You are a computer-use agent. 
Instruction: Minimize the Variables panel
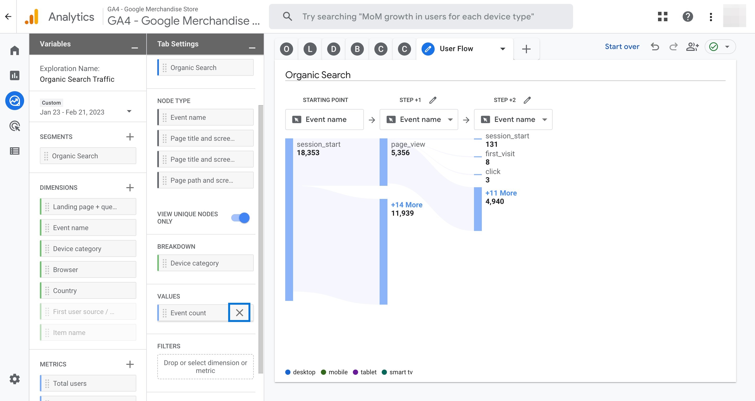coord(134,47)
